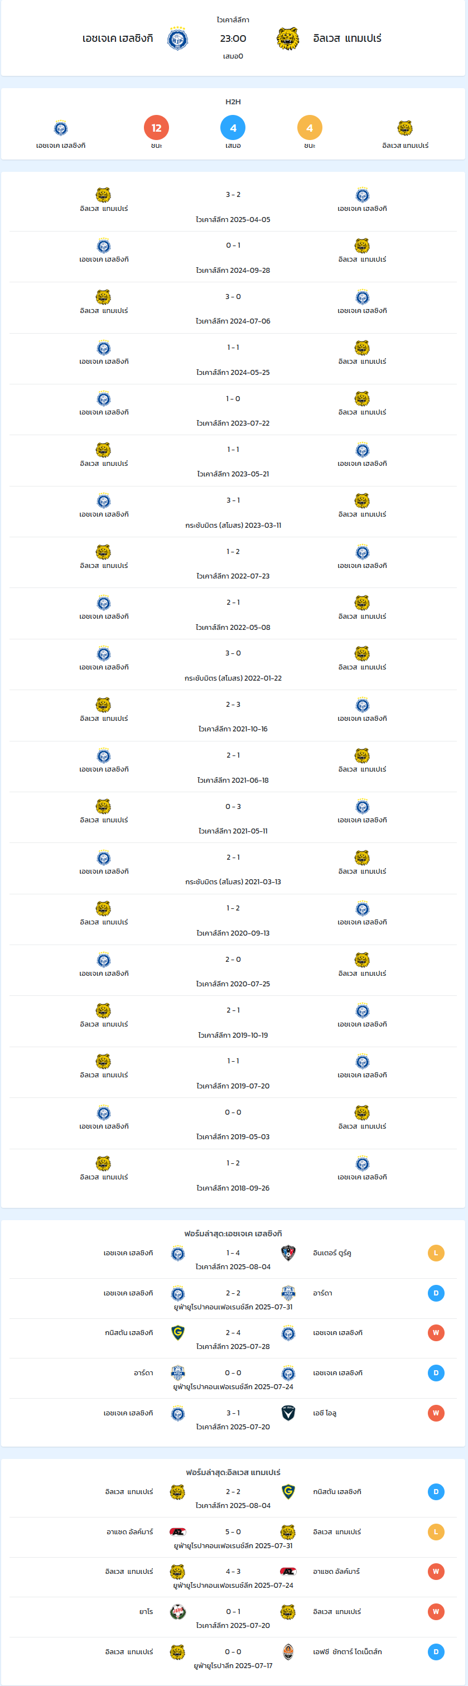Screen dimensions: 468x1686
Task: Open the 4 - 3 match against AZ Alkmaar
Action: click(x=233, y=1577)
